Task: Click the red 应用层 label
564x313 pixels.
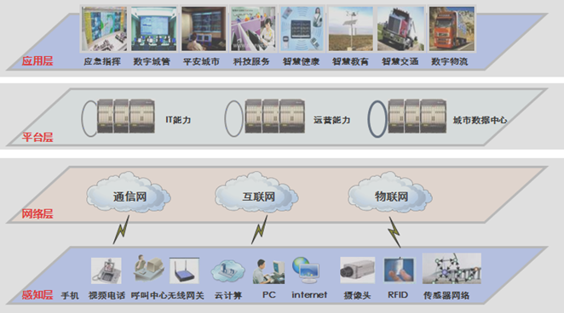Action: click(37, 61)
